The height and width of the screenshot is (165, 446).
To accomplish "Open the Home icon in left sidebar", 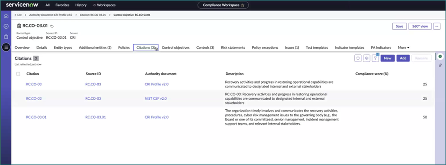I will point(6,16).
